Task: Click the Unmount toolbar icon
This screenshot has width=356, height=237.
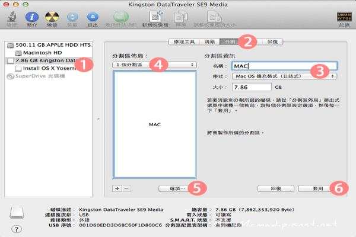Action: (x=72, y=17)
